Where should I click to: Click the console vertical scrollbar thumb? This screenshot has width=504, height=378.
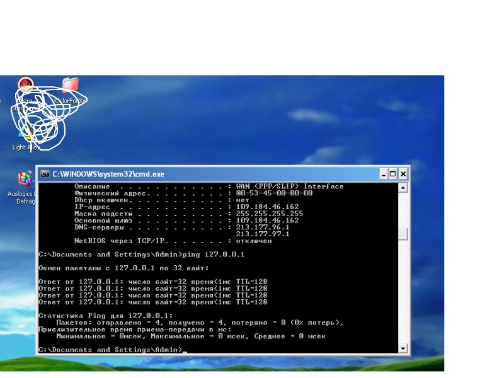click(403, 234)
